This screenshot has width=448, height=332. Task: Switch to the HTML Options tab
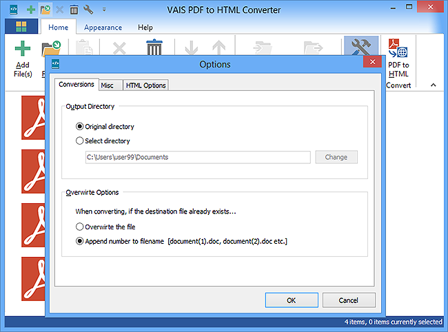pyautogui.click(x=145, y=85)
